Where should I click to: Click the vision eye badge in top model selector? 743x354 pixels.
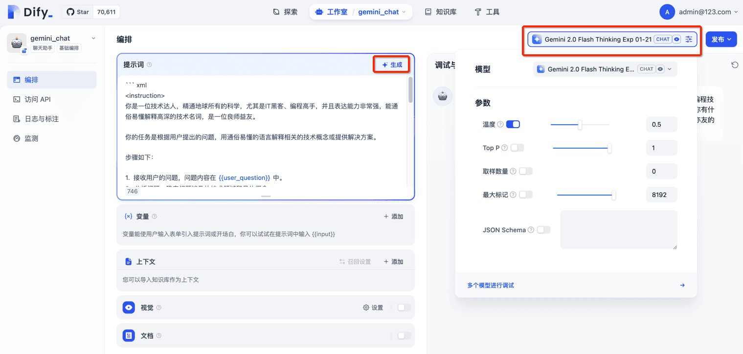coord(676,39)
